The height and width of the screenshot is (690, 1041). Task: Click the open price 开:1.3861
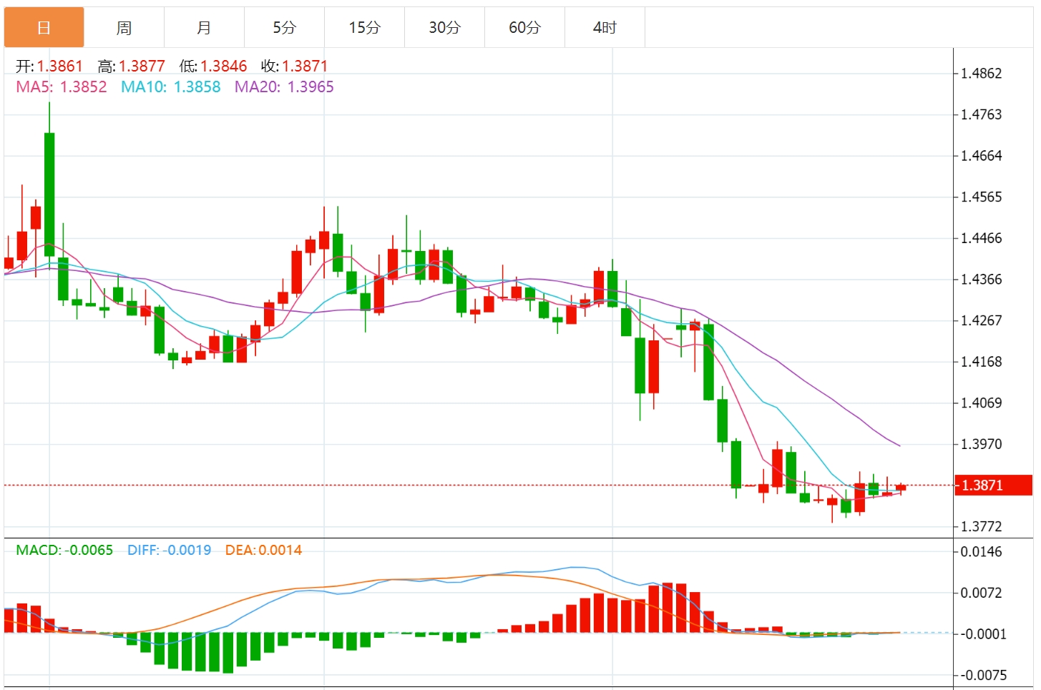pyautogui.click(x=49, y=66)
